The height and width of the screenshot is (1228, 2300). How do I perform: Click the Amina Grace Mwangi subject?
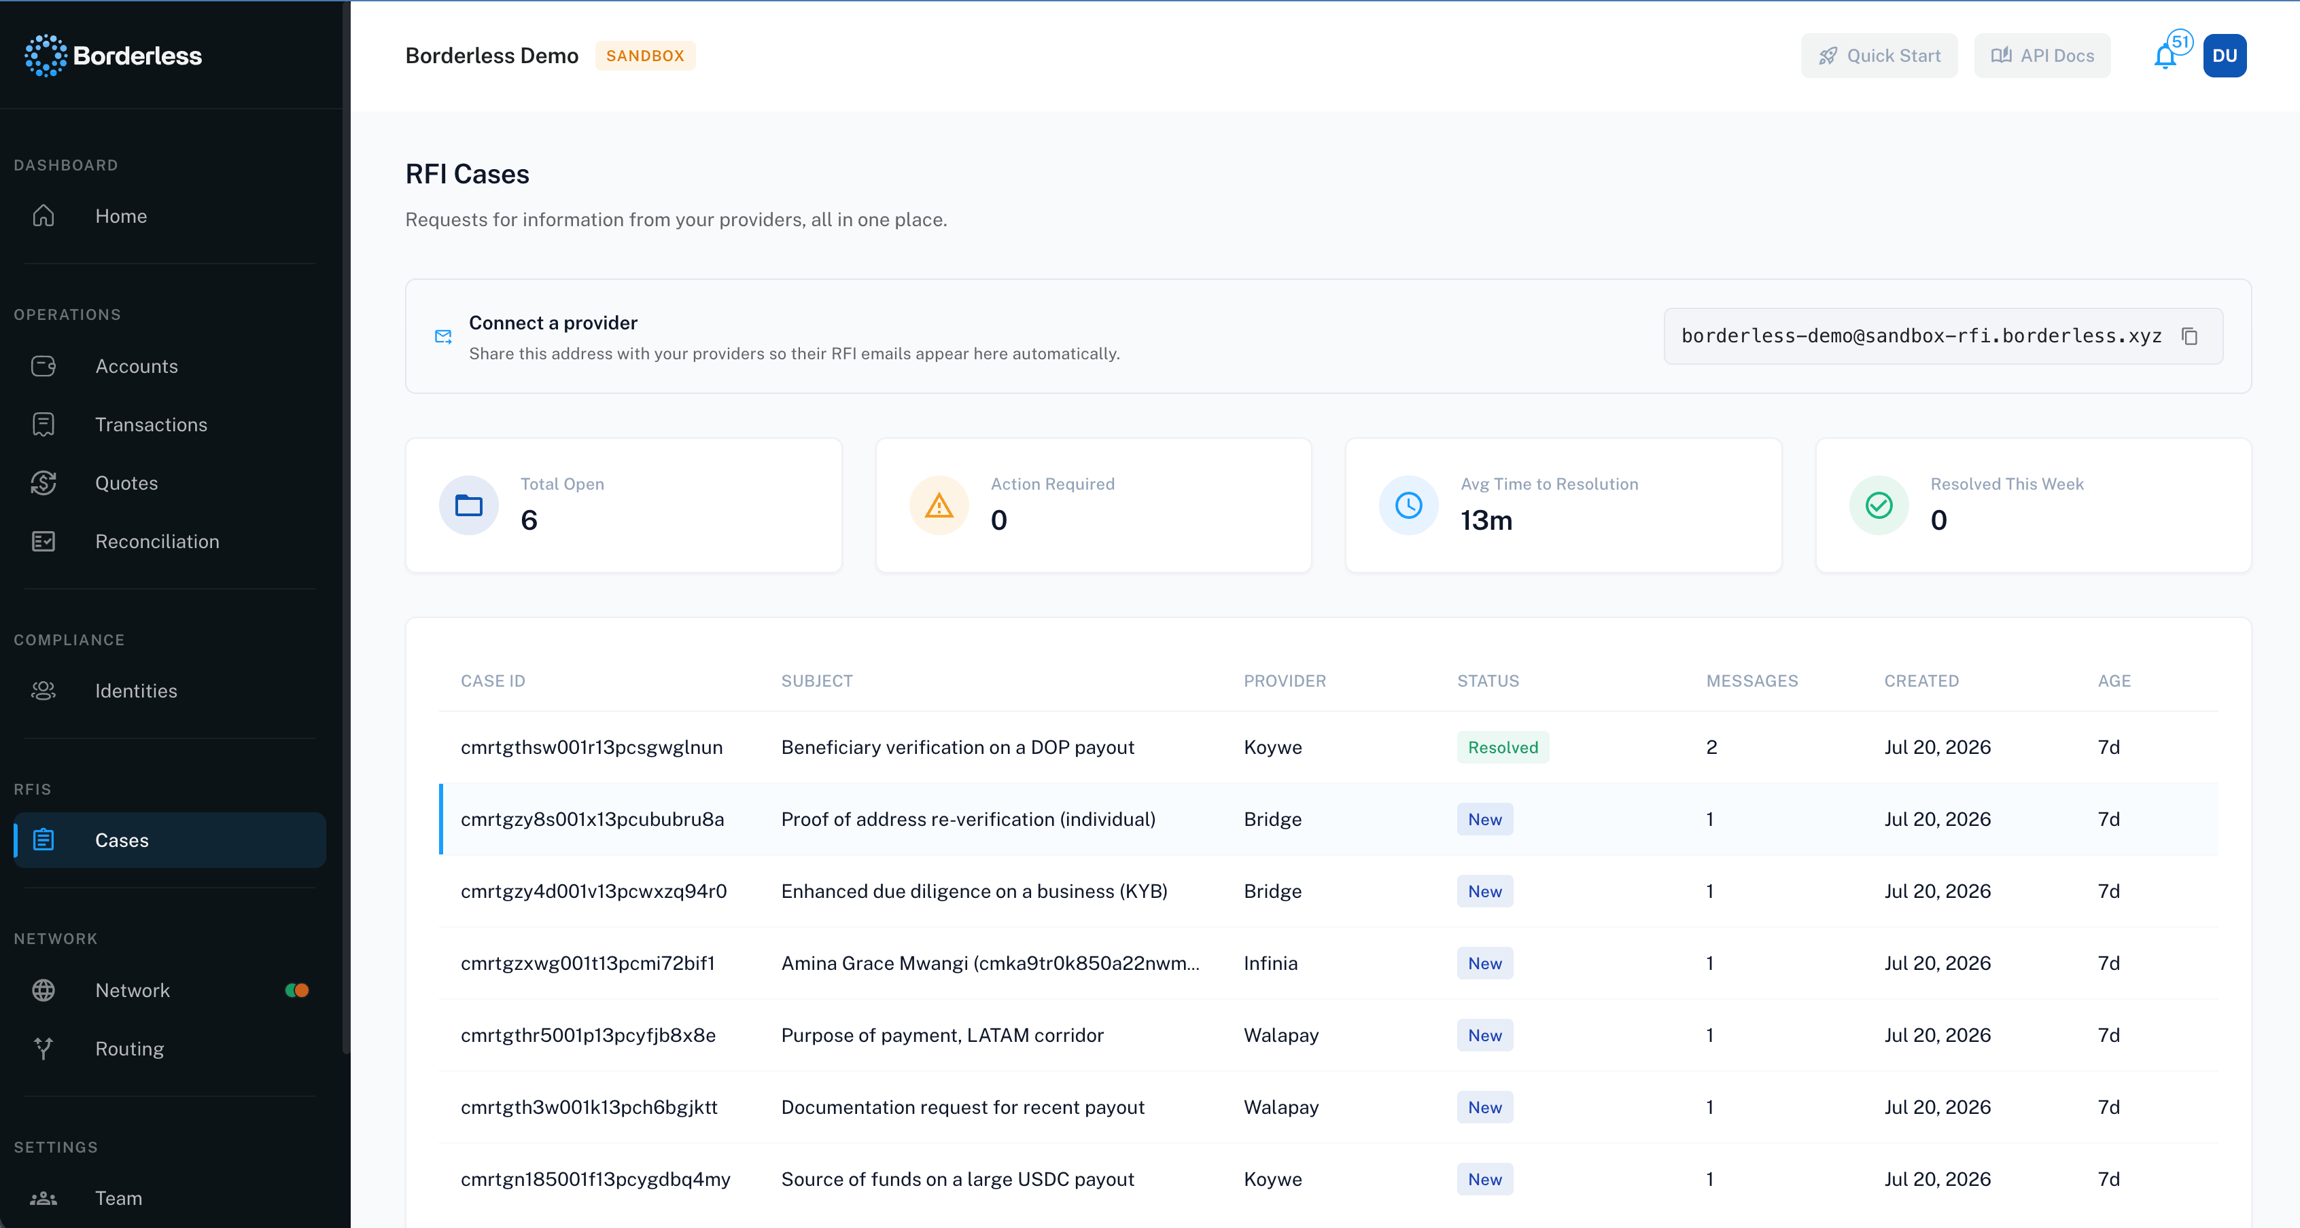click(x=990, y=963)
